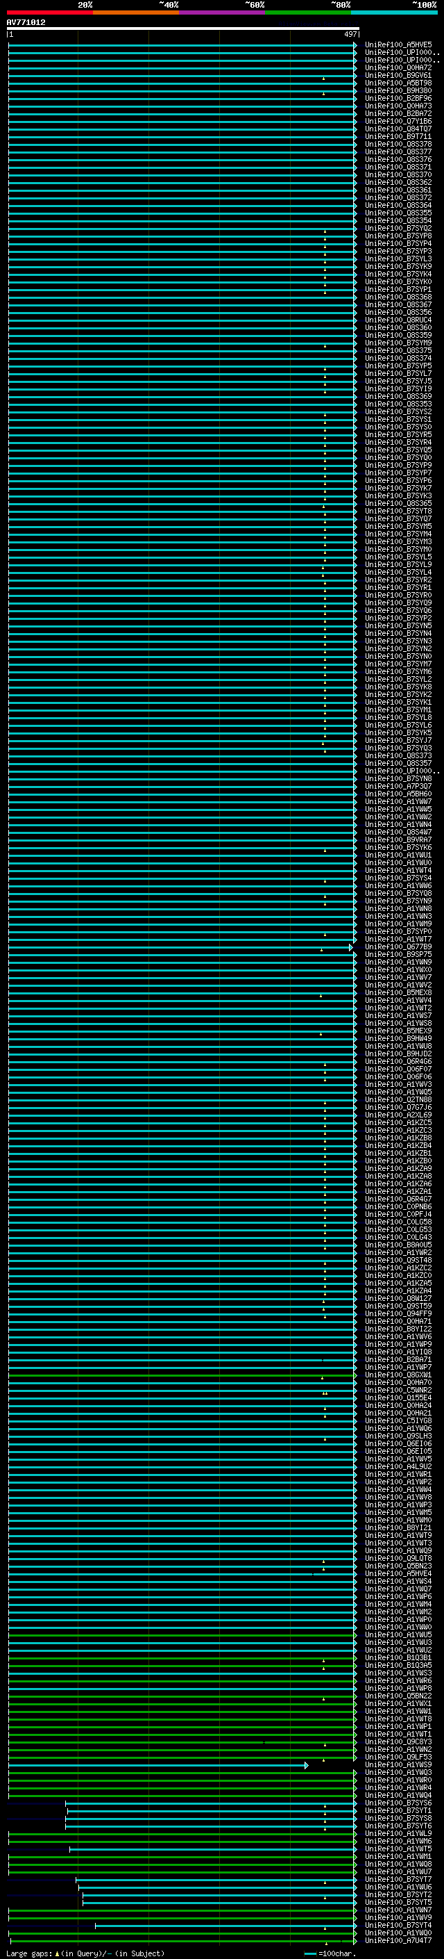Select hit UniRef100_Q7Y1B6
Image resolution: width=444 pixels, height=1959 pixels.
(x=398, y=121)
